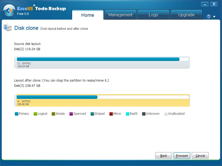Click the Unallocated legend swatch
This screenshot has width=222, height=166.
166,114
